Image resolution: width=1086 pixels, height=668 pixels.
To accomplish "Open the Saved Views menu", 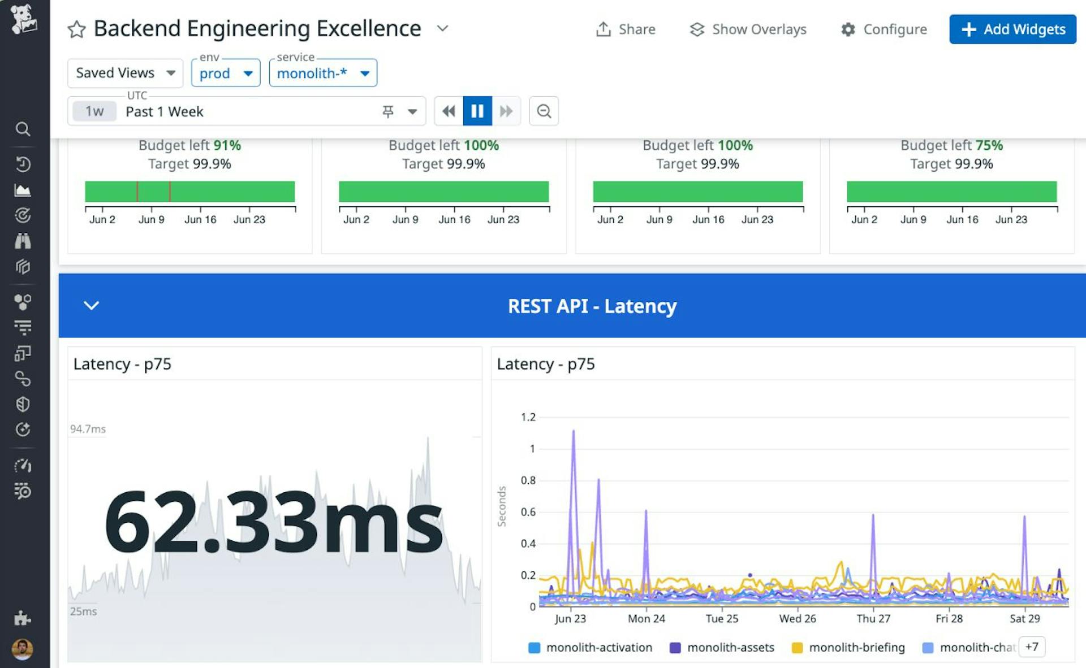I will (x=124, y=73).
